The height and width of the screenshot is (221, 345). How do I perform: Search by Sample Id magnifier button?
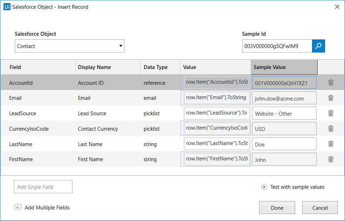pyautogui.click(x=318, y=46)
